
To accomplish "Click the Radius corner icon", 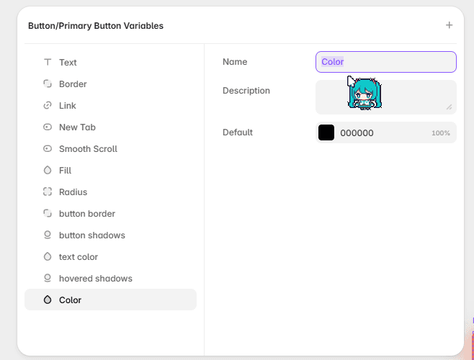I will click(x=48, y=192).
